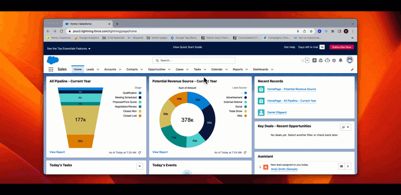The image size is (401, 195).
Task: Open the Accounts tab dropdown chevron
Action: (x=120, y=70)
